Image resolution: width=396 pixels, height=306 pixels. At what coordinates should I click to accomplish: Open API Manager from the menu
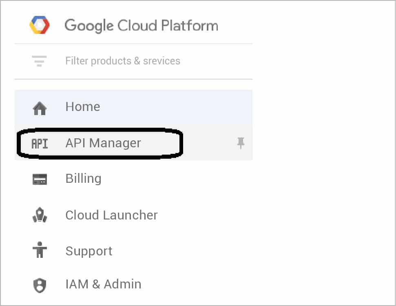103,143
